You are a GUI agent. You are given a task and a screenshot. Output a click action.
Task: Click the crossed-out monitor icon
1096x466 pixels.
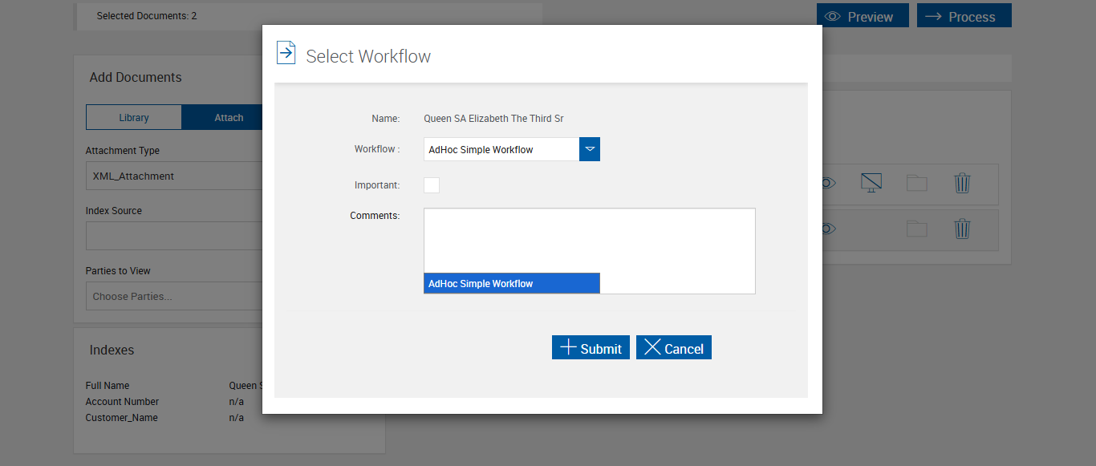871,183
